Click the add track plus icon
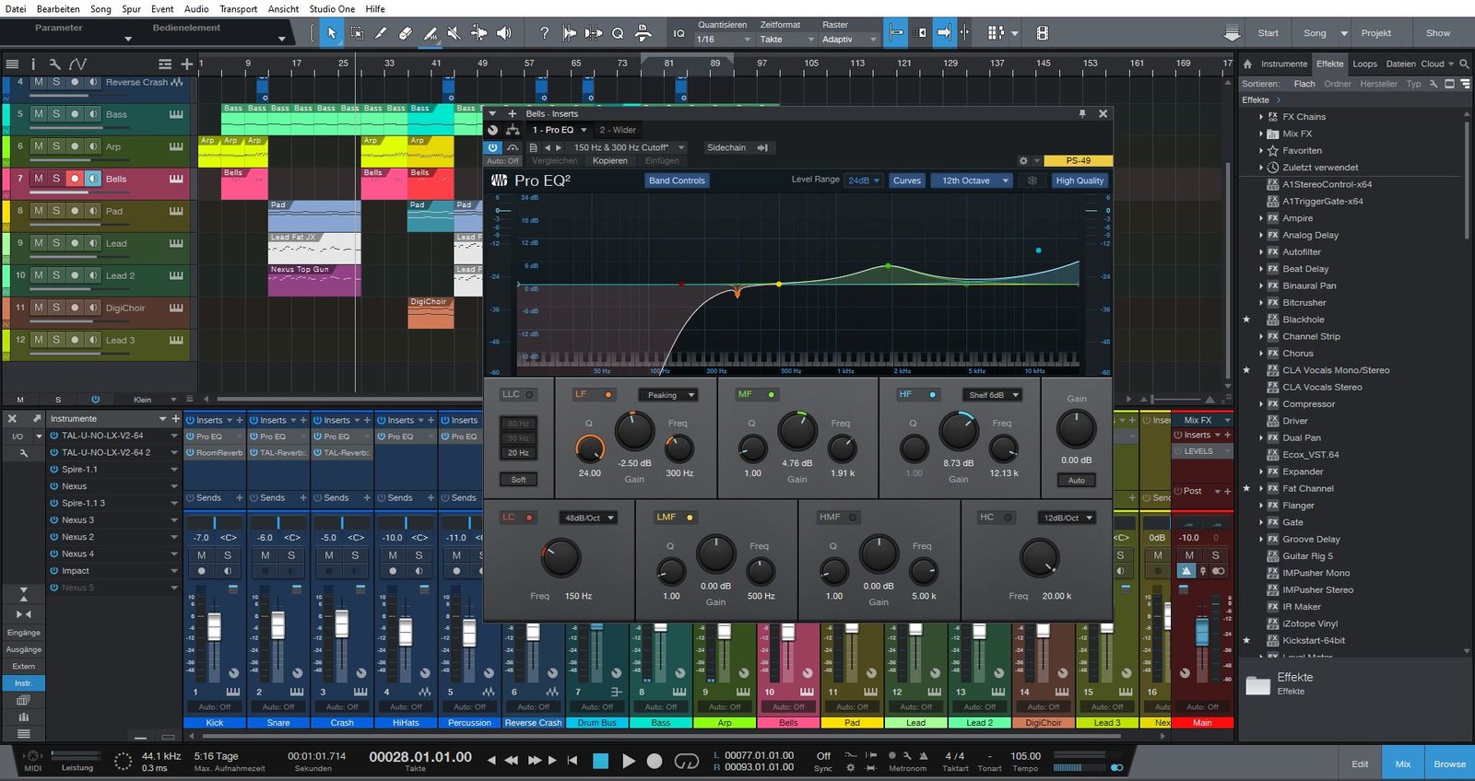Screen dimensions: 1475x781 pyautogui.click(x=186, y=64)
